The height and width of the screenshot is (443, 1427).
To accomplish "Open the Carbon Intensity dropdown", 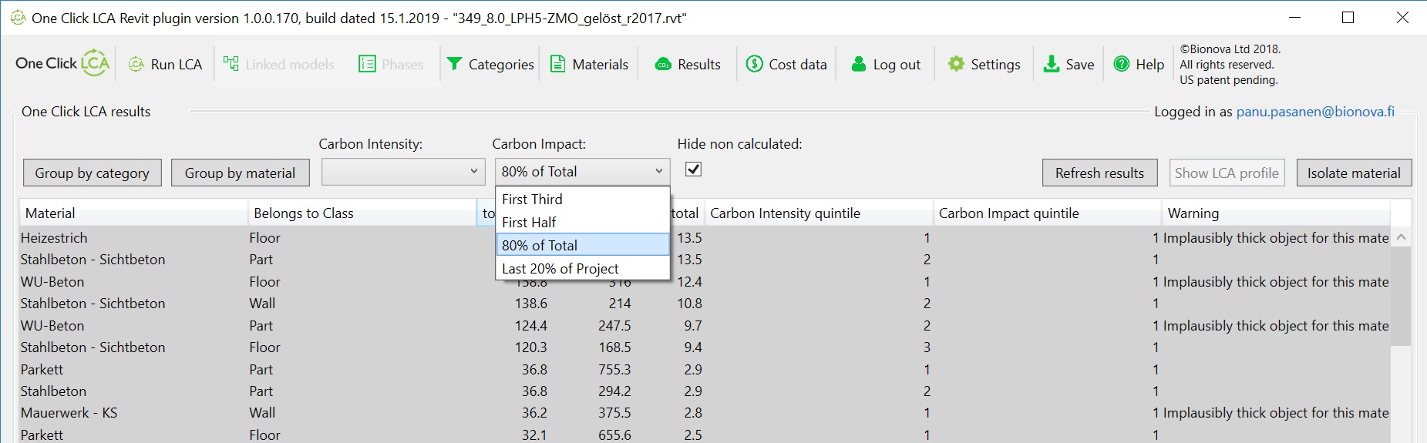I will (403, 172).
